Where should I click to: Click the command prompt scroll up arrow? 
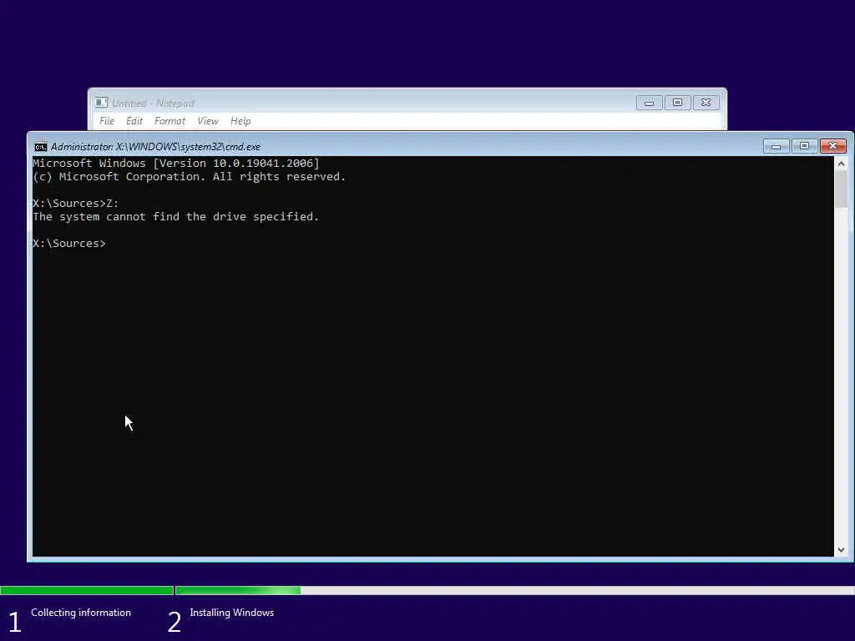pos(841,164)
